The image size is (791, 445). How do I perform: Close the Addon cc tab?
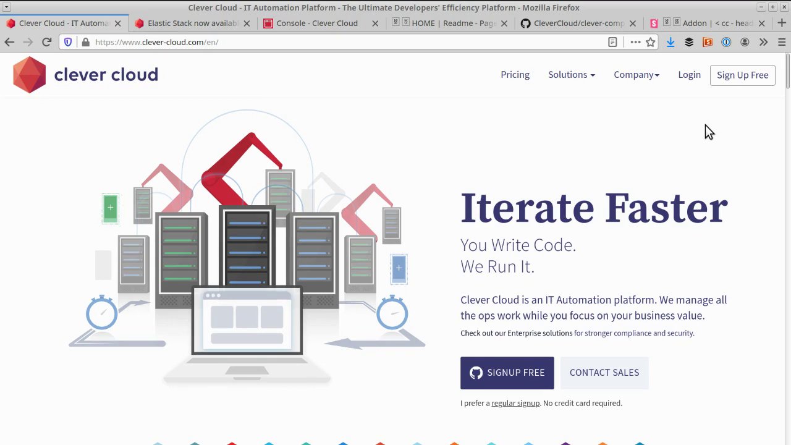tap(761, 23)
